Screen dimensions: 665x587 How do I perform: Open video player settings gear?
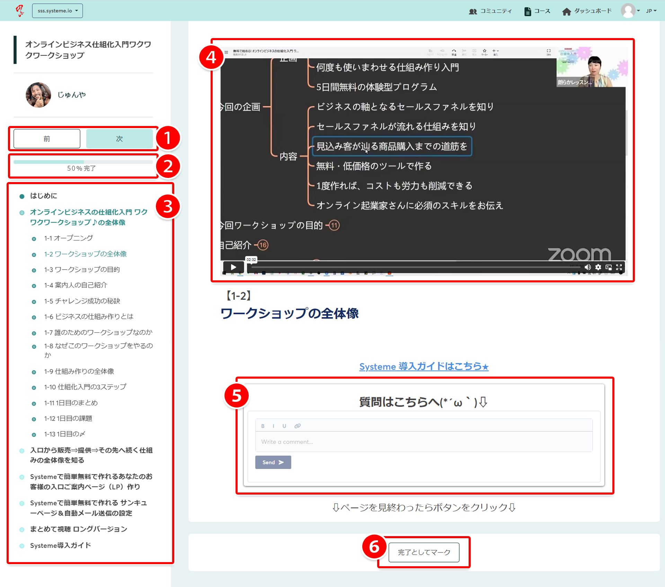[x=598, y=267]
